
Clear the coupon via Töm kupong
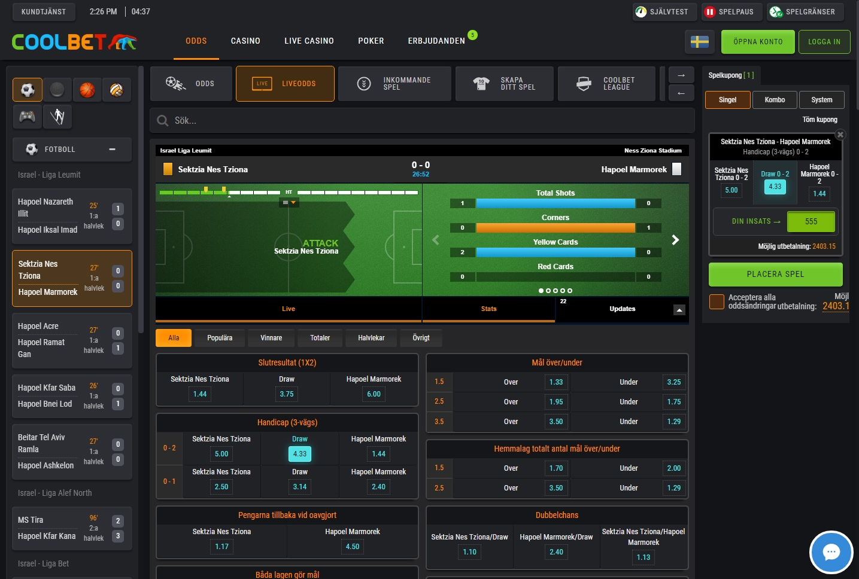point(819,119)
